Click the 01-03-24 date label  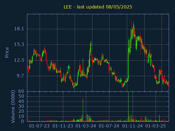[x=86, y=126]
